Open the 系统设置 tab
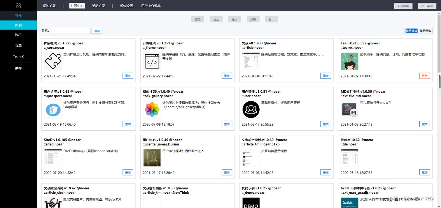 (126, 6)
